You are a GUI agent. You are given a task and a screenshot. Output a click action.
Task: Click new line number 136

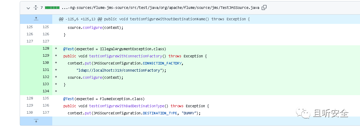[46, 105]
